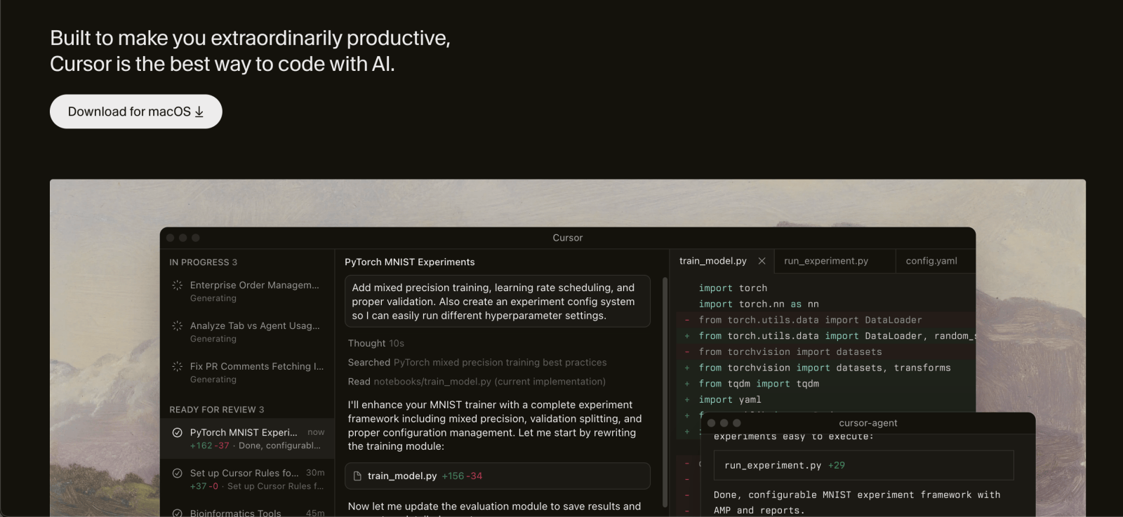Close the train_model.py tab
Viewport: 1123px width, 517px height.
point(762,261)
